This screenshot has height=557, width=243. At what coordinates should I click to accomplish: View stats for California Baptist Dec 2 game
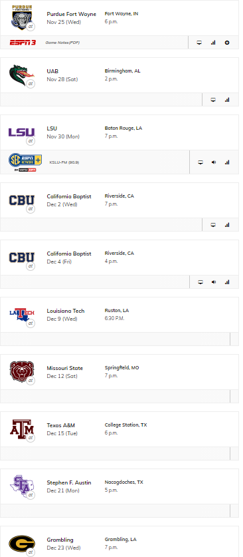click(227, 225)
